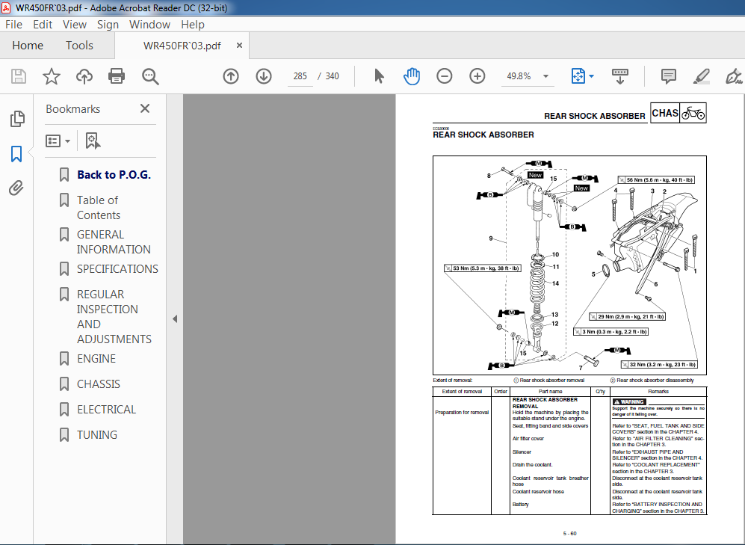745x545 pixels.
Task: Click the 29 Nm torque label
Action: 627,316
